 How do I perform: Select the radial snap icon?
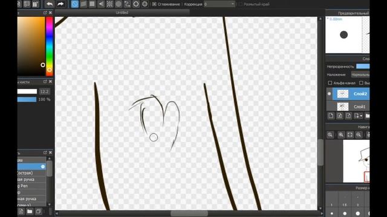(109, 4)
